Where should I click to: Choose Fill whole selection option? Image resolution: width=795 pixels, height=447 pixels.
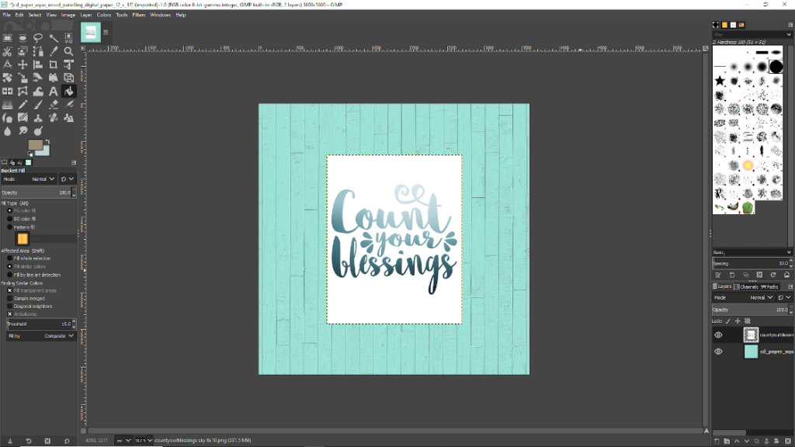tap(10, 258)
